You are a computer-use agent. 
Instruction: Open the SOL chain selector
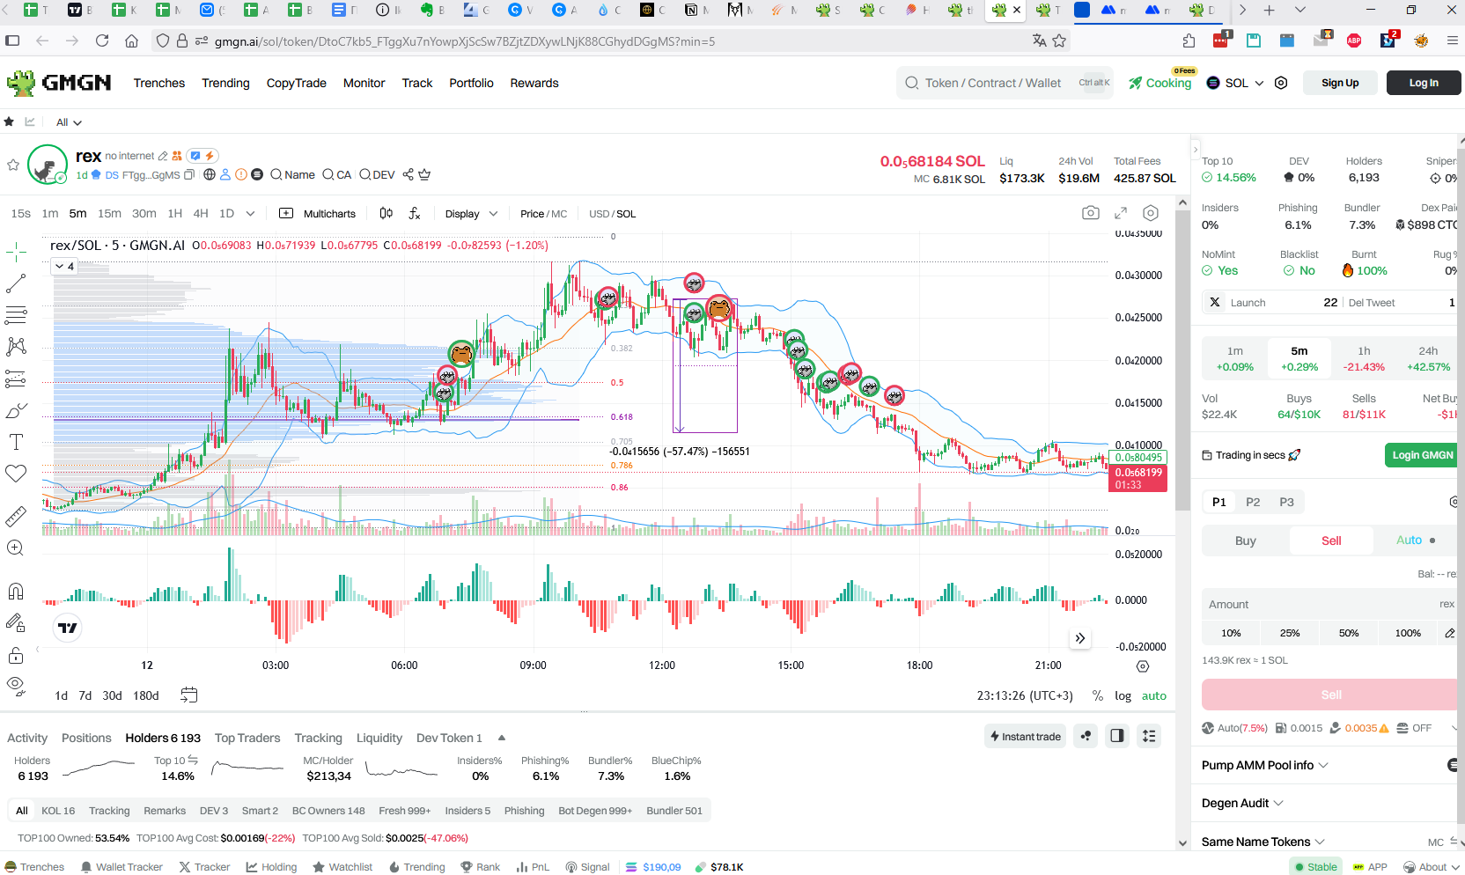pos(1235,83)
